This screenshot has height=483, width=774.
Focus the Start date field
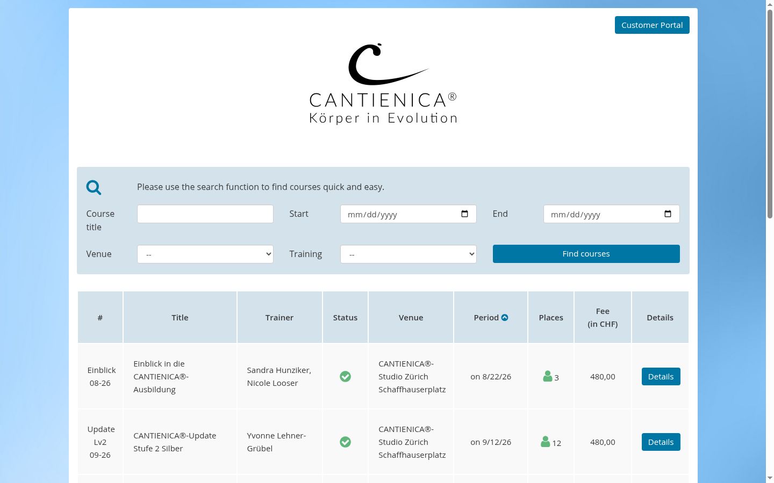click(408, 214)
